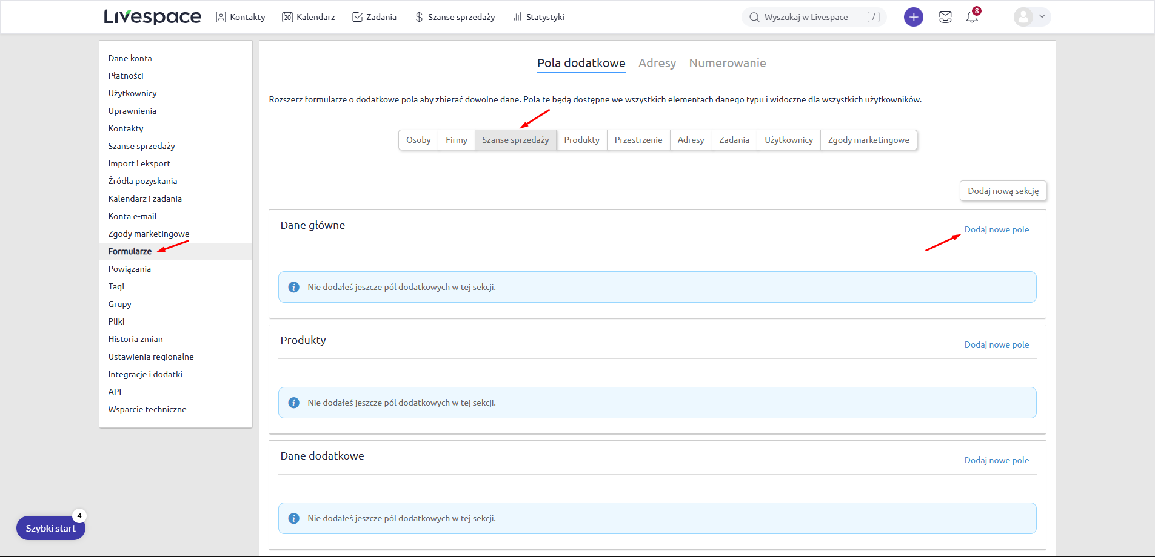The height and width of the screenshot is (557, 1155).
Task: Select the Osoby form type
Action: (x=418, y=140)
